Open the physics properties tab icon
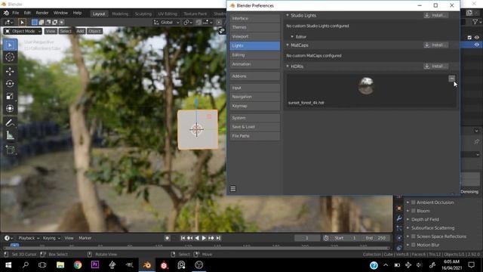Screen dimensions: 483x272 pos(399,238)
